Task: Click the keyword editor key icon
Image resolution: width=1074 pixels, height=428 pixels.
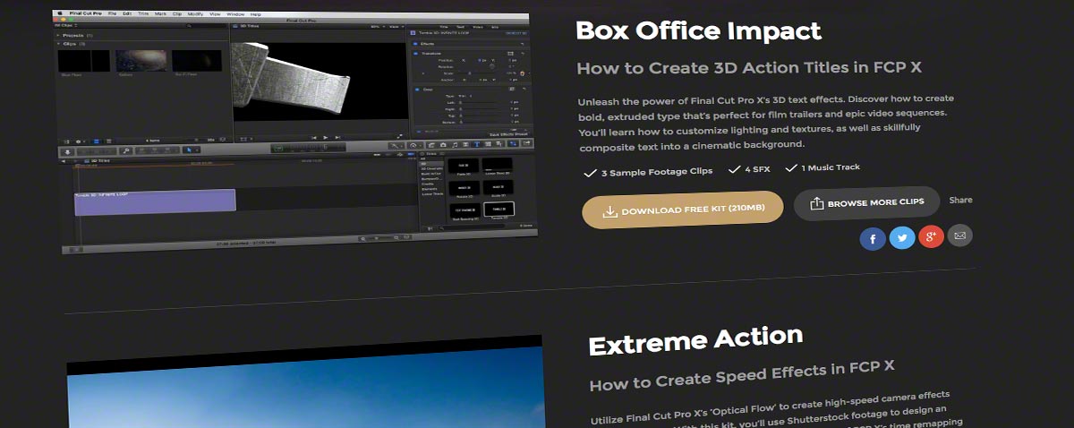Action: pyautogui.click(x=125, y=150)
